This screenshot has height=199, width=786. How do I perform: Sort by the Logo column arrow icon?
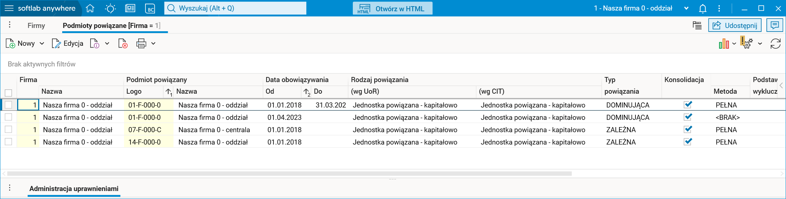(x=168, y=92)
